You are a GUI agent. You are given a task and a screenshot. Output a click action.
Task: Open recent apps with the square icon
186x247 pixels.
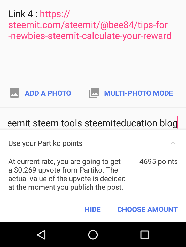point(144,235)
